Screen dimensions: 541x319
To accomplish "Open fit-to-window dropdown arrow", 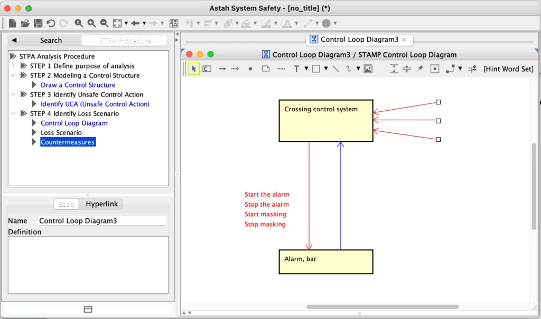I will point(126,23).
